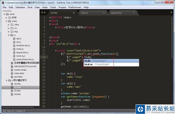175x114 pixels.
Task: Choose hide function autocomplete suggestion
Action: point(111,61)
